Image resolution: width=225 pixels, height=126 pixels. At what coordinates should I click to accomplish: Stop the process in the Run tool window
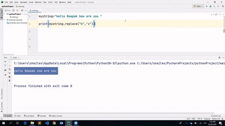tap(5, 65)
